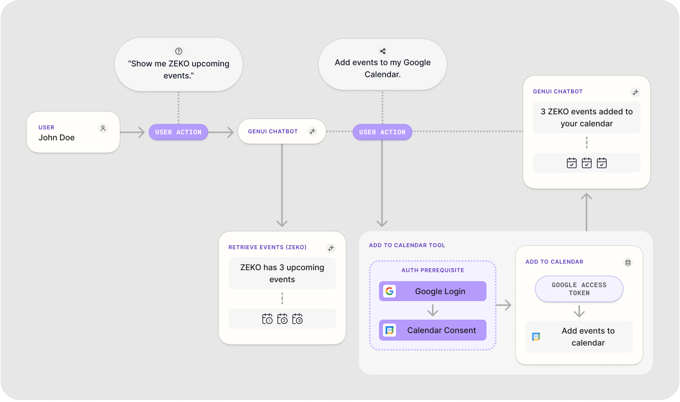The height and width of the screenshot is (402, 680).
Task: Click the sparkle icon in the top-right chatbot card
Action: 635,92
